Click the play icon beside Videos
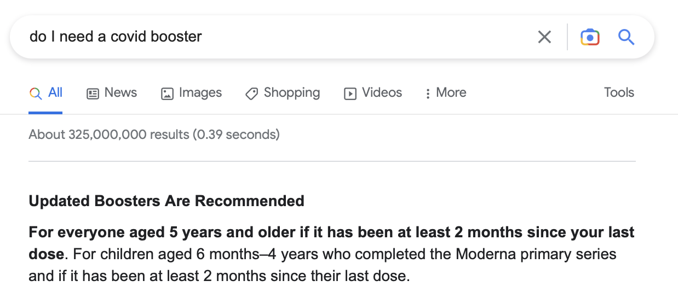This screenshot has width=678, height=304. [x=350, y=93]
